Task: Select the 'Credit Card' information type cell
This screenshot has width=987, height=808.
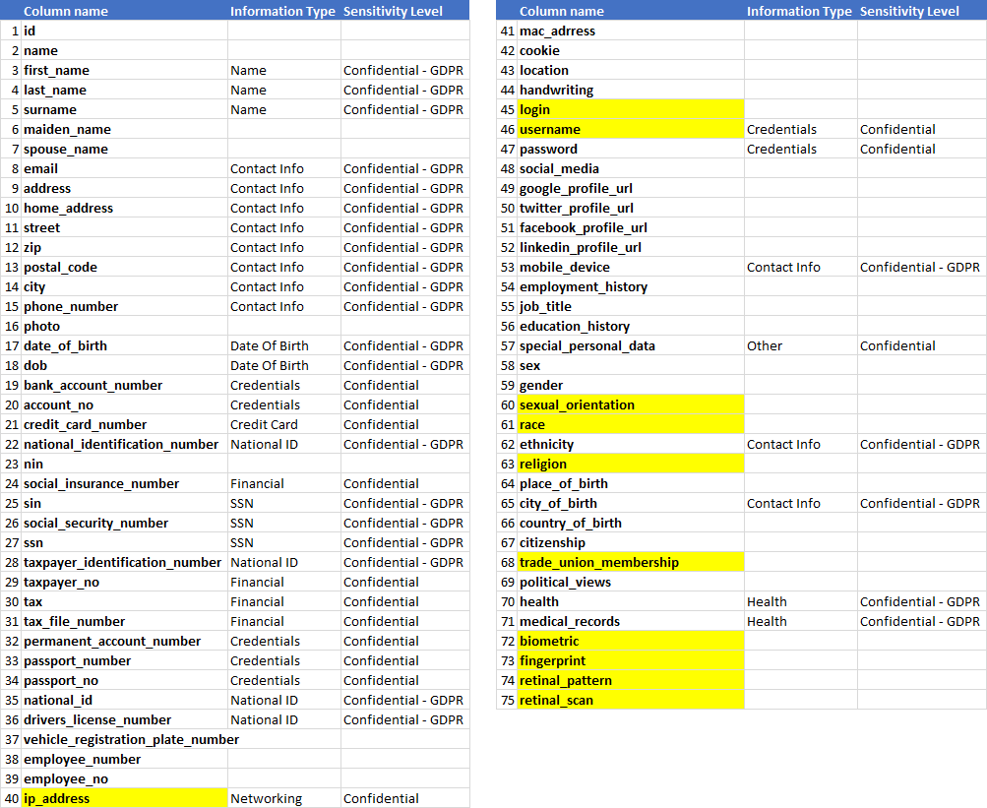Action: click(283, 424)
